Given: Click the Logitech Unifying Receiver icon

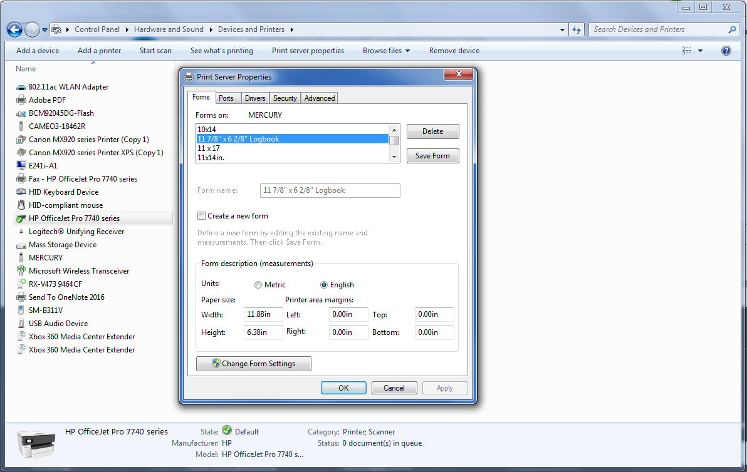Looking at the screenshot, I should (21, 231).
